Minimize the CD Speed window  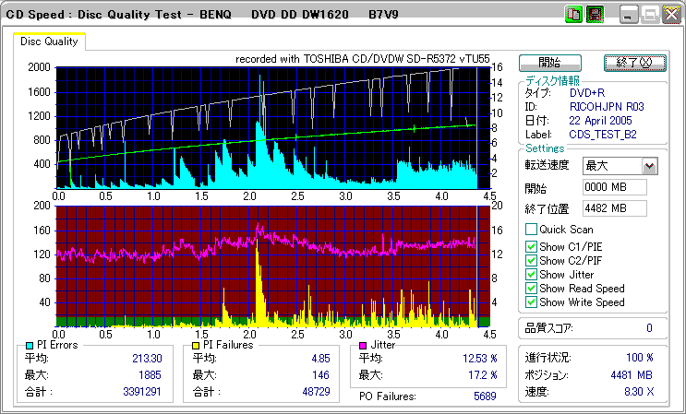click(629, 15)
